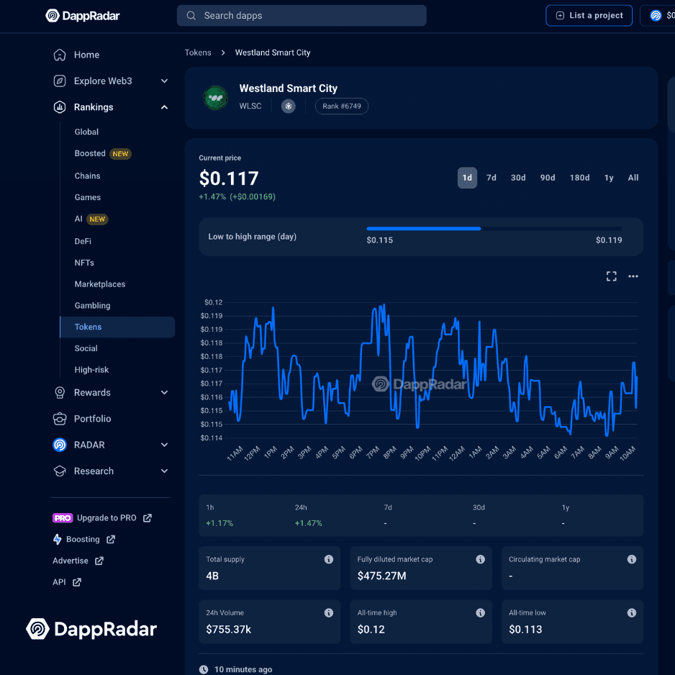Click the Portfolio wallet icon
The height and width of the screenshot is (675, 675).
pos(60,419)
